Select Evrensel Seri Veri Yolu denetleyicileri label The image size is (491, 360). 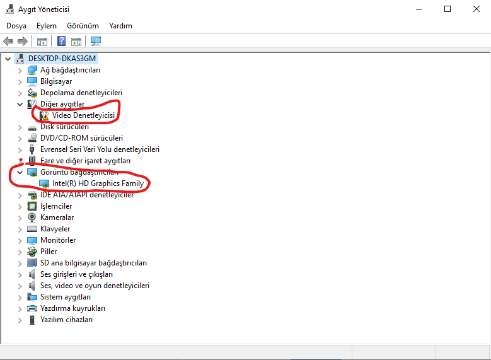(100, 149)
